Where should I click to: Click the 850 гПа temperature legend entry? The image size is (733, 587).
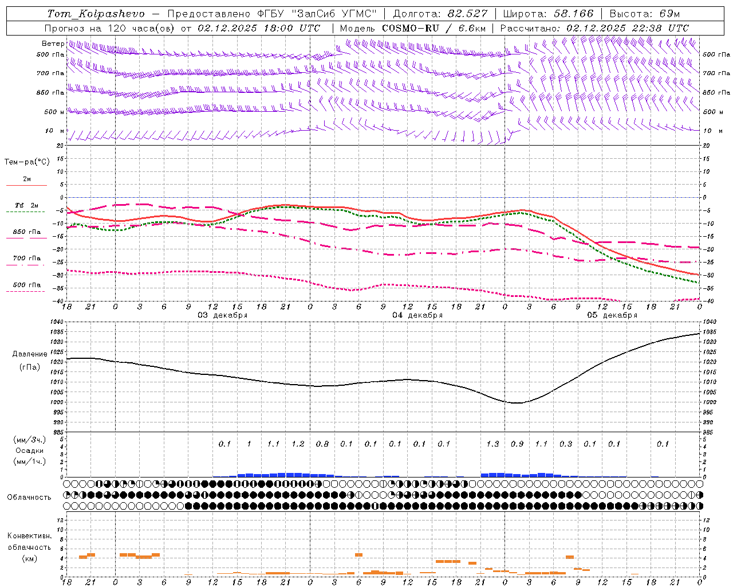(27, 232)
